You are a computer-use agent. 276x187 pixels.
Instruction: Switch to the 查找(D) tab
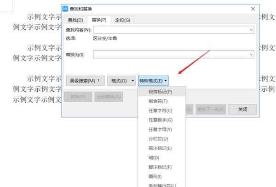tap(75, 20)
